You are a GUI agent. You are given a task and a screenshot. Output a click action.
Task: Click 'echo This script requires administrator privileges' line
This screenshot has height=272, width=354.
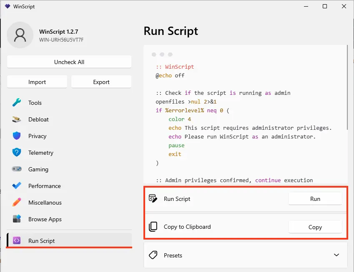tap(250, 128)
